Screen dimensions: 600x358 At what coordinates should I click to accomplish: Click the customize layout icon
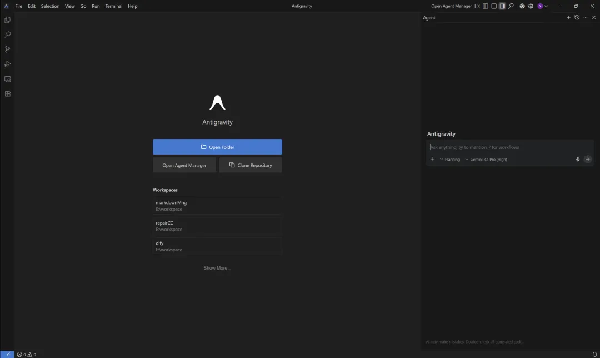point(477,6)
